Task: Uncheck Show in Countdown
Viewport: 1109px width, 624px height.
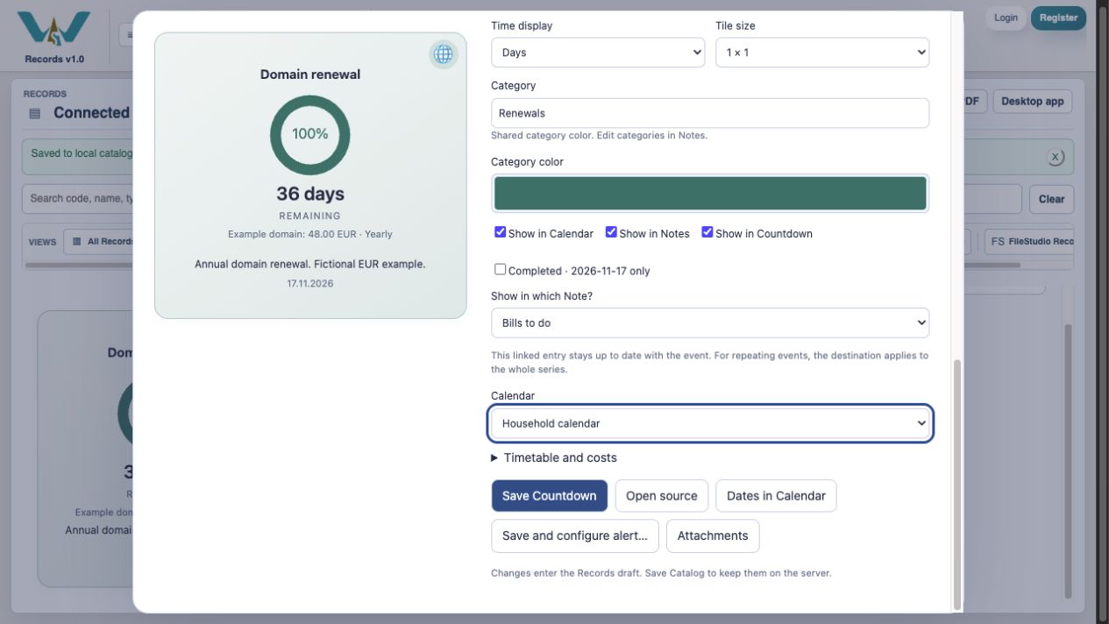Action: [x=707, y=232]
